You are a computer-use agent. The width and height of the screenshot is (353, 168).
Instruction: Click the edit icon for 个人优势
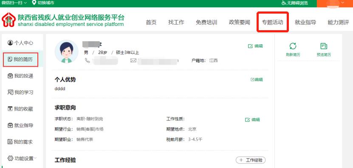point(252,80)
